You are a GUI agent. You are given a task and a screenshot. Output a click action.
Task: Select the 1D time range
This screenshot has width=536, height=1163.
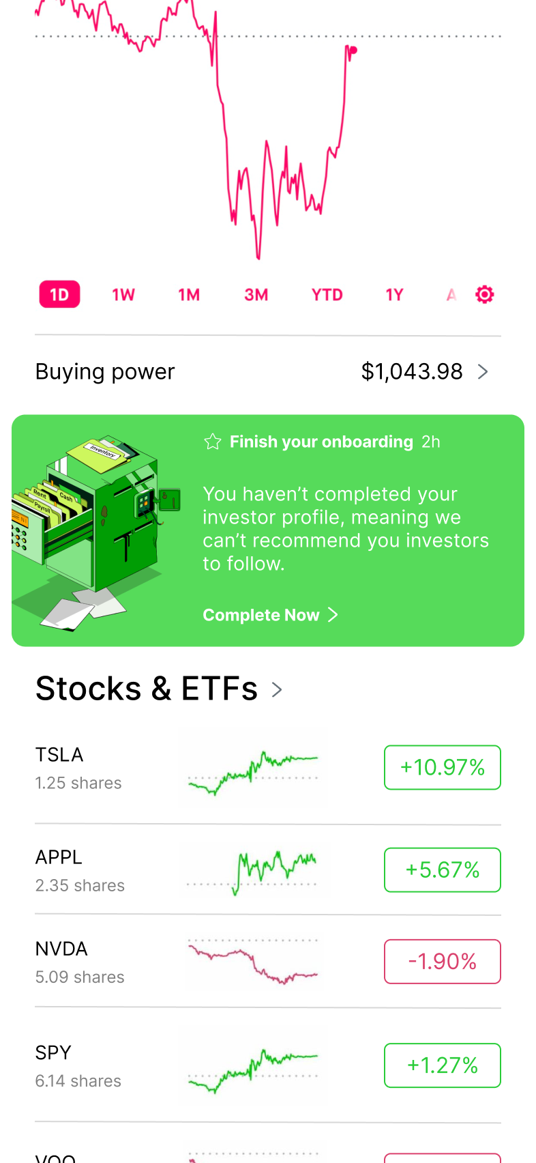coord(60,295)
